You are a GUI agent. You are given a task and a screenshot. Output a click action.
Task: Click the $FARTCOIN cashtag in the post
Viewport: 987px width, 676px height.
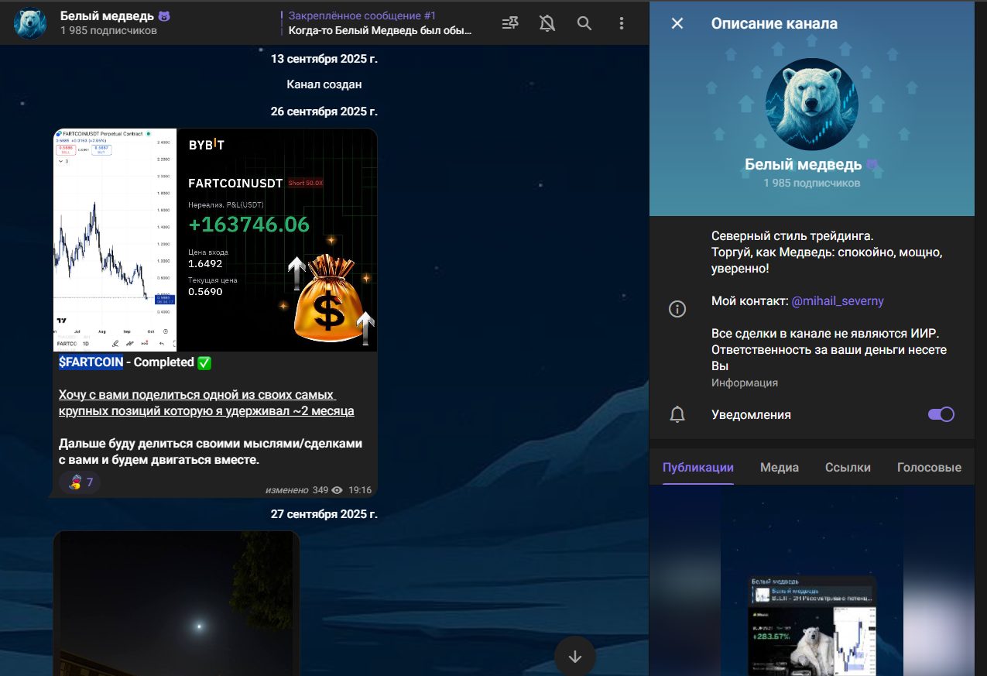[91, 362]
